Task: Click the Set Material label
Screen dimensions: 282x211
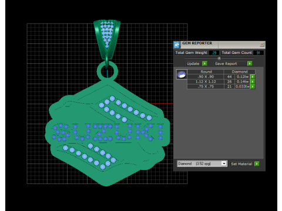Action: pos(241,164)
